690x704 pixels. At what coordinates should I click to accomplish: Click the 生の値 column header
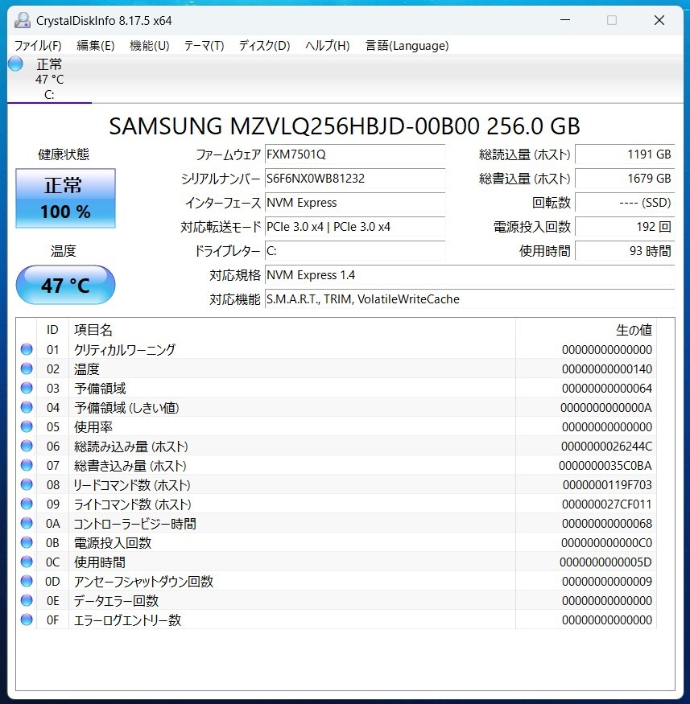click(x=585, y=330)
